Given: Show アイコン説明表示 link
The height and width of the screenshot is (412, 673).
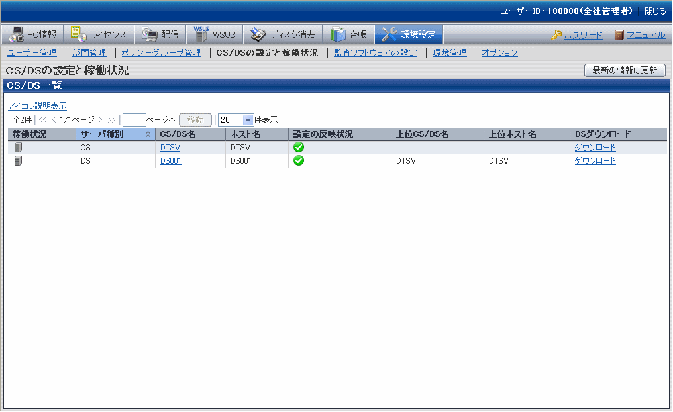Looking at the screenshot, I should tap(37, 105).
